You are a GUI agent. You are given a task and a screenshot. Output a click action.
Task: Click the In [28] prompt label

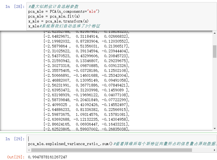pos(15,7)
